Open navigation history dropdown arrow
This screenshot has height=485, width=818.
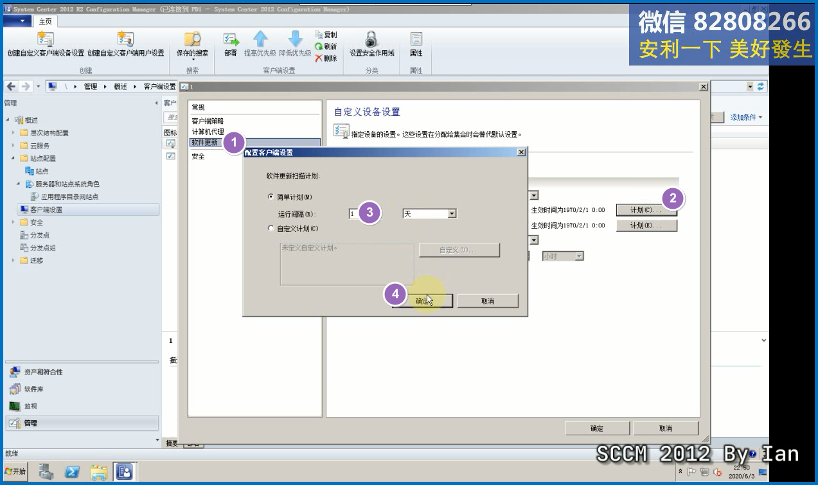39,87
